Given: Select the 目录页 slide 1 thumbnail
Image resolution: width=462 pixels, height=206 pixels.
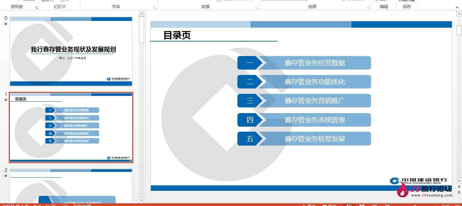Looking at the screenshot, I should [71, 128].
